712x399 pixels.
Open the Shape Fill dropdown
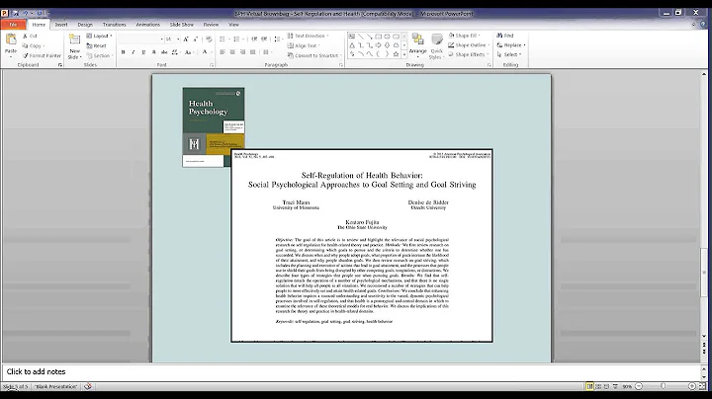pos(465,36)
